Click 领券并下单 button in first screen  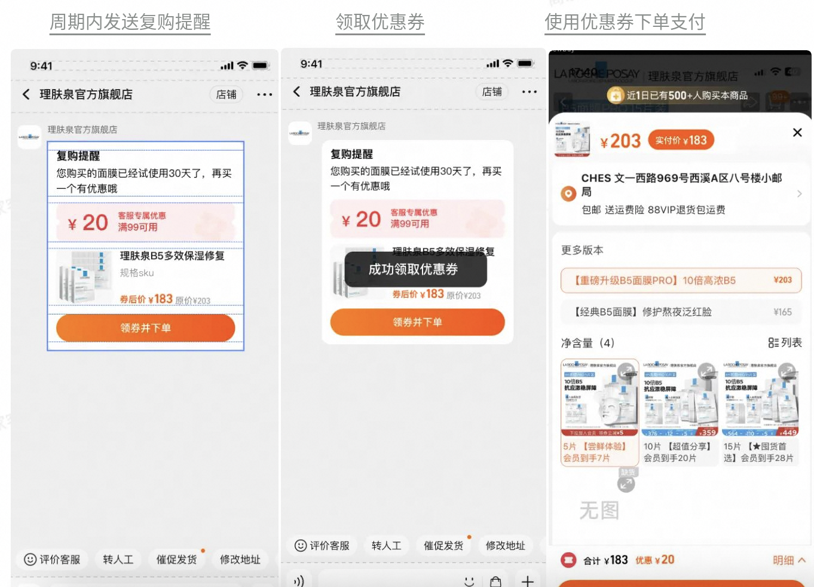(146, 328)
